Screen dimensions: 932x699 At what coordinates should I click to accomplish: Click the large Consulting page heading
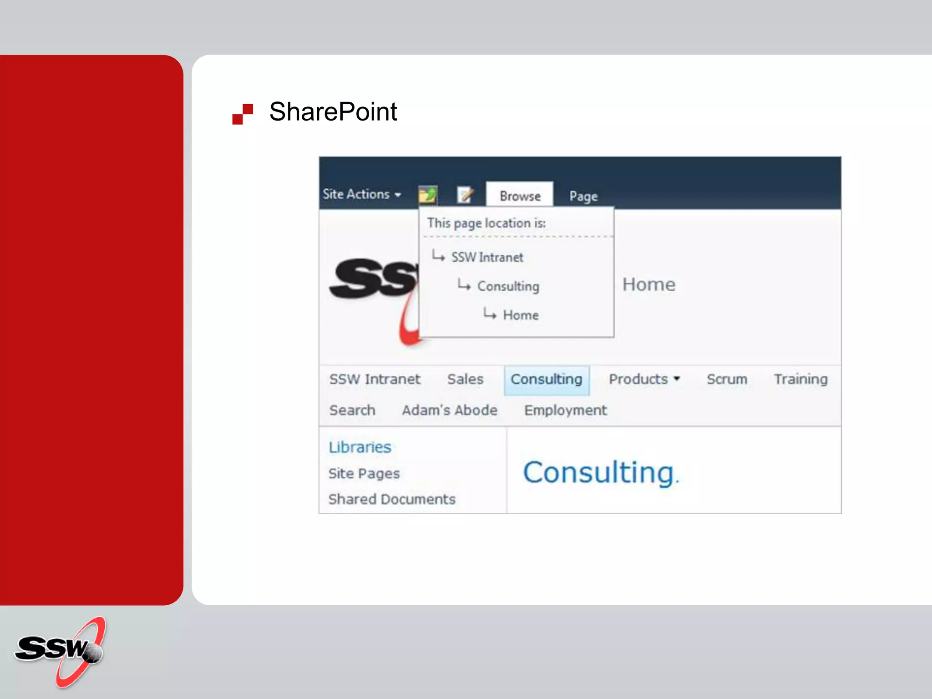tap(600, 473)
